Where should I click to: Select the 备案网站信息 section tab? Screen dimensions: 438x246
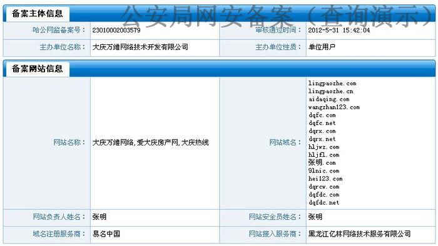37,69
